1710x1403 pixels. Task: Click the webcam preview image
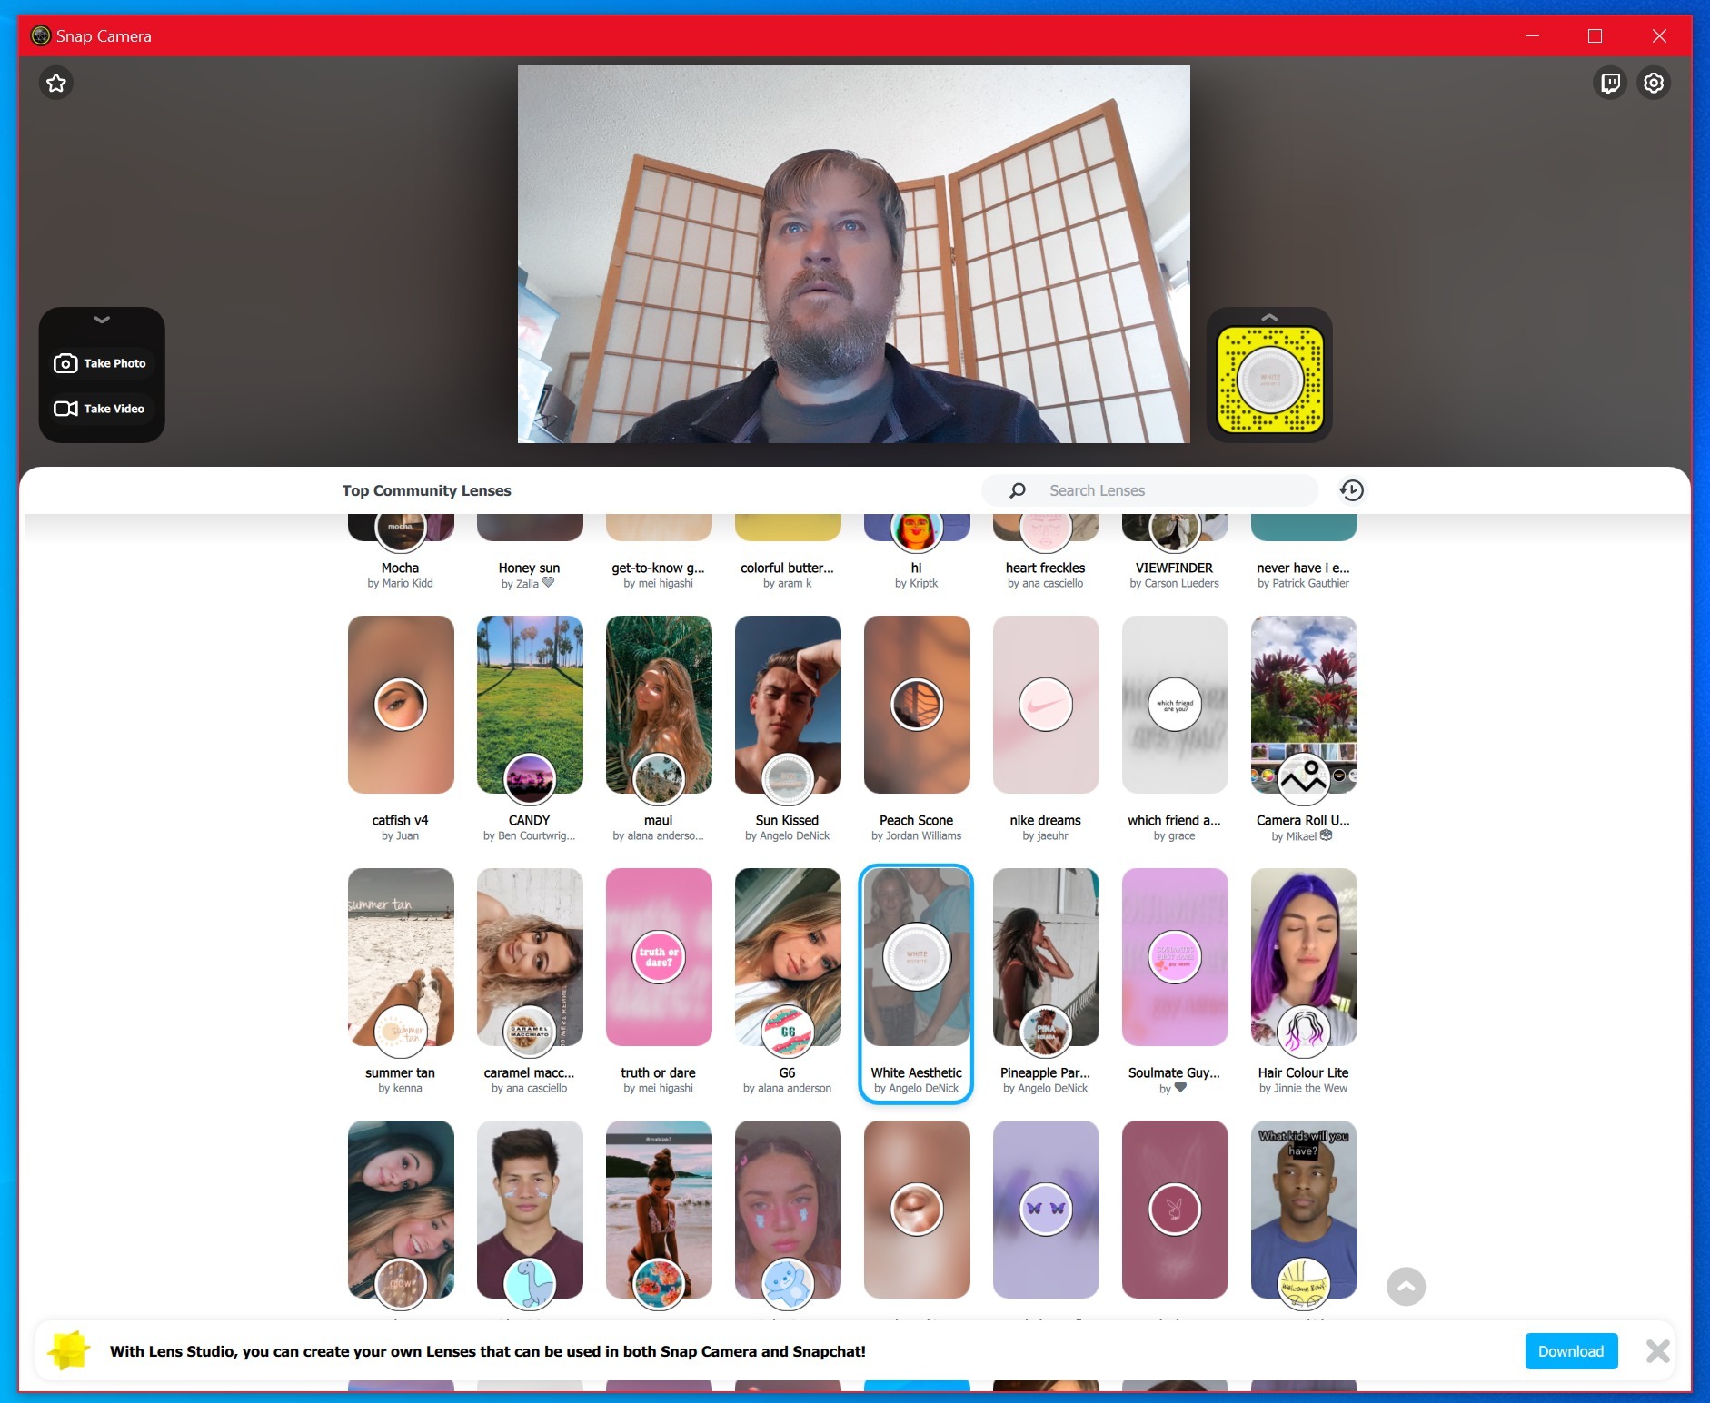(x=854, y=254)
